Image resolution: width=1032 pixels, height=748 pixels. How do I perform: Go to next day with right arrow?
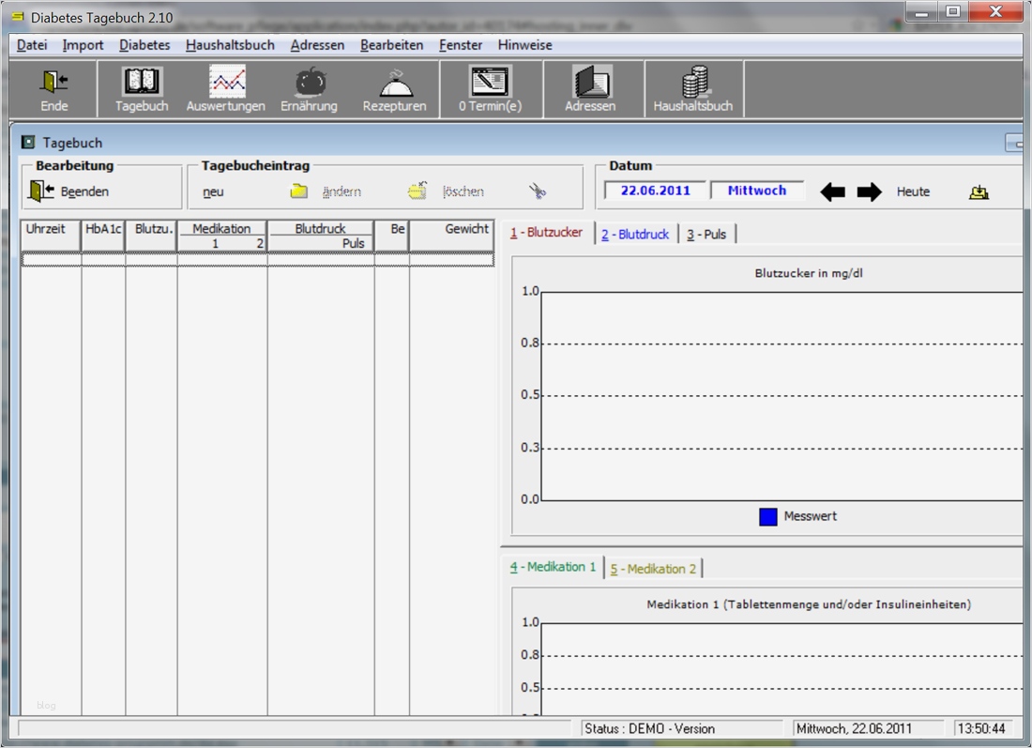pos(870,192)
